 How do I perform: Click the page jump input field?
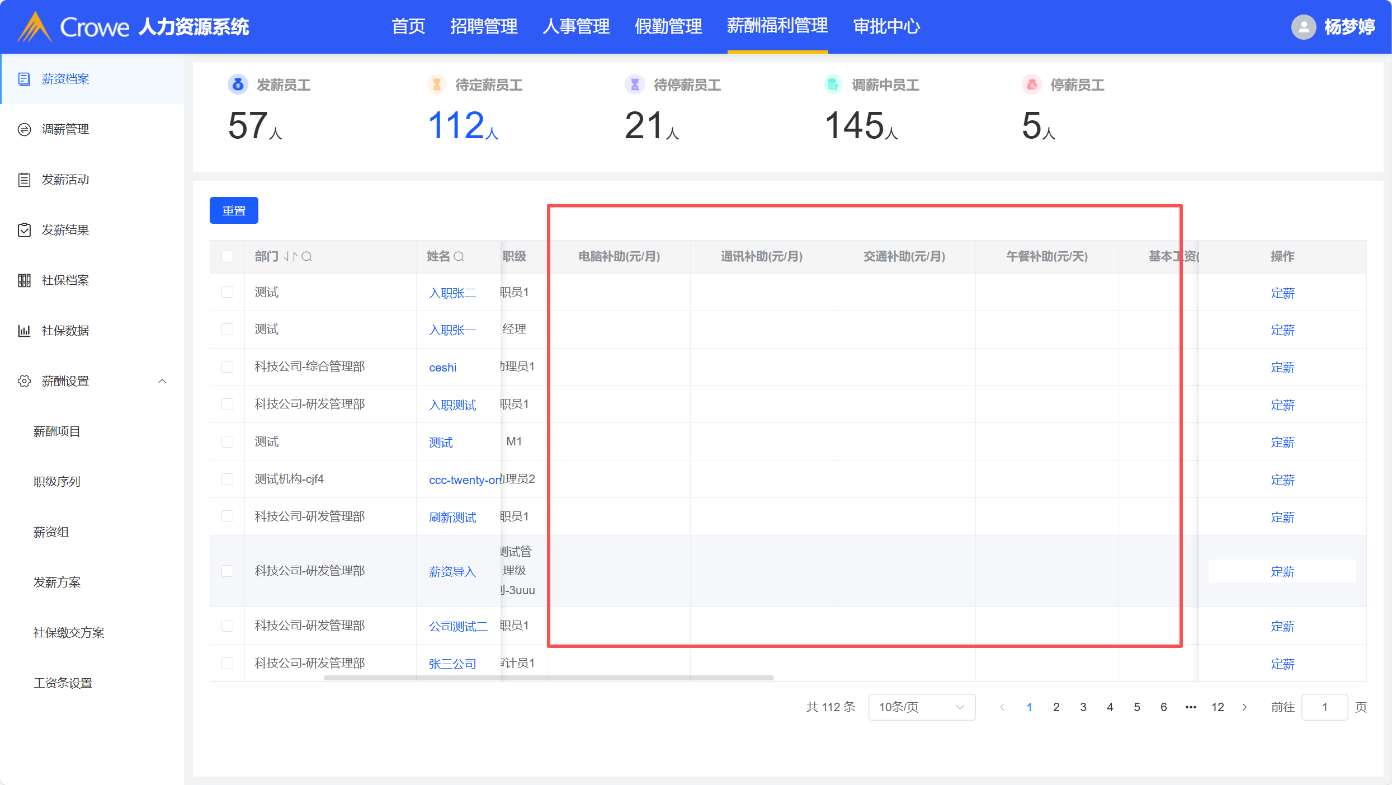(x=1324, y=707)
